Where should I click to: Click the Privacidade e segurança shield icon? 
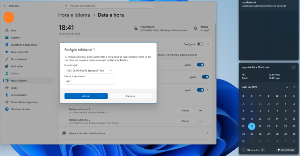click(x=7, y=102)
